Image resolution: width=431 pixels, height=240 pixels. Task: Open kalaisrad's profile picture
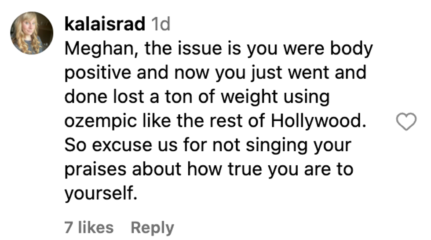(x=32, y=33)
